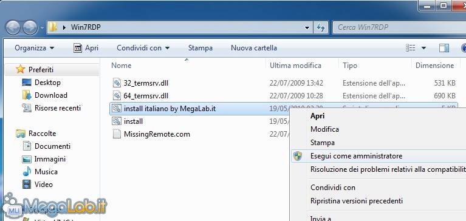The image size is (466, 221).
Task: Click the folder icon in address bar
Action: click(53, 27)
